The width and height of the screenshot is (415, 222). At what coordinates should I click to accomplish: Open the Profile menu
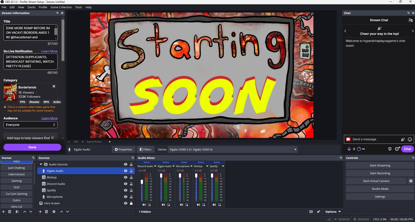(x=43, y=7)
